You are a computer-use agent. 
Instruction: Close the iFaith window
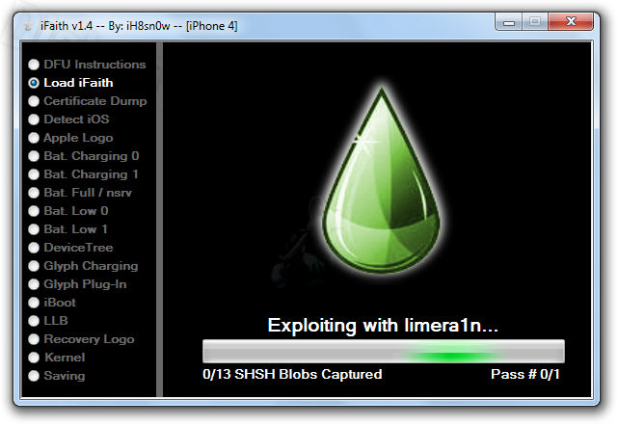tap(571, 21)
